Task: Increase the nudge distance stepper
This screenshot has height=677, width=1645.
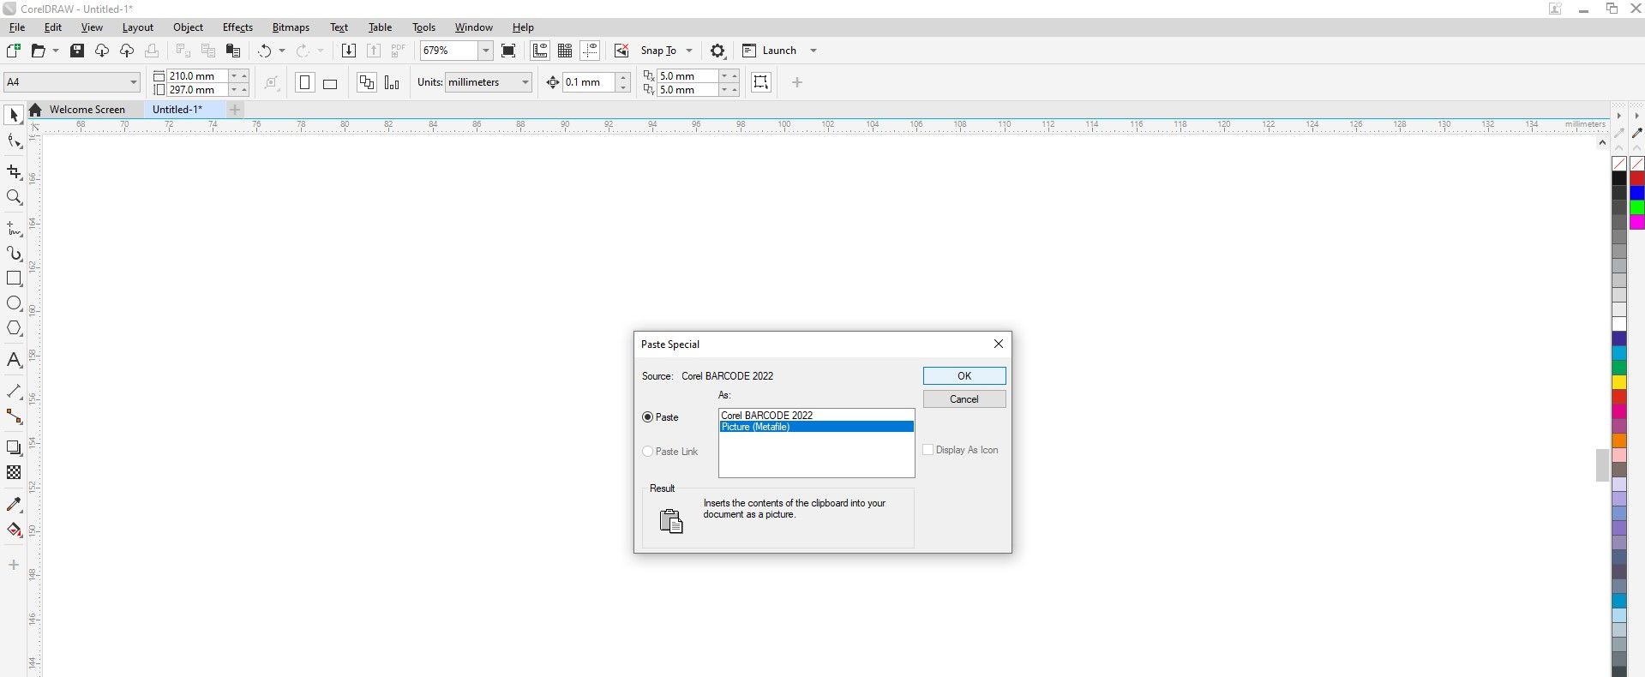Action: point(623,77)
